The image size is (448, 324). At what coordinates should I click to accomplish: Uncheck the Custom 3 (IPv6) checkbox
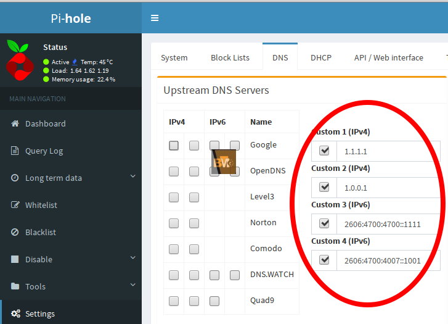324,223
